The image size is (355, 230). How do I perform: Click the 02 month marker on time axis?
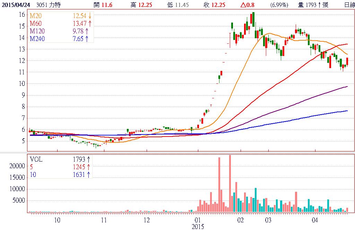click(240, 220)
